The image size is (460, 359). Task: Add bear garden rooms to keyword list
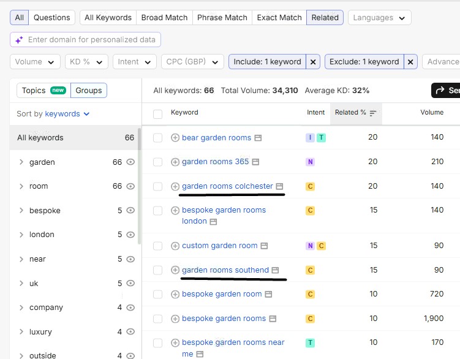[175, 138]
